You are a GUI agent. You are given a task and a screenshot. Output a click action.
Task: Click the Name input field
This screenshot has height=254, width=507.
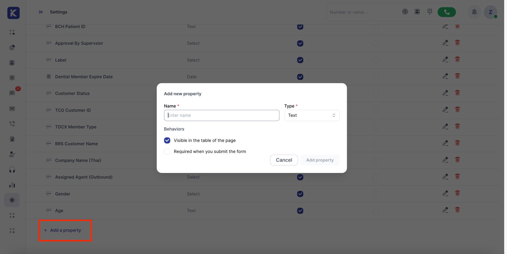(x=222, y=115)
